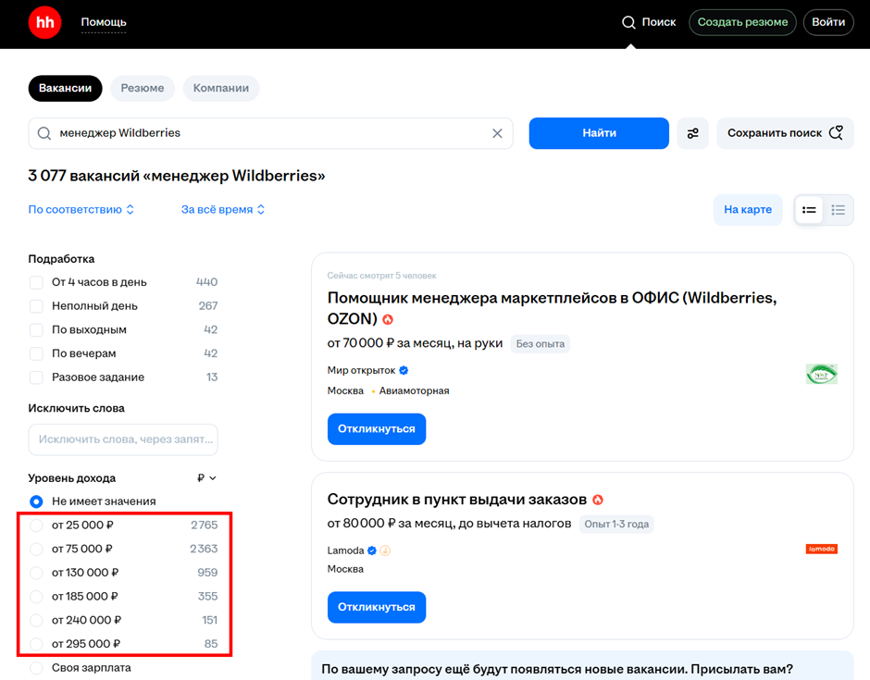Click the Авиамоторная metro label
Screen dimensions: 870x680
tap(414, 391)
